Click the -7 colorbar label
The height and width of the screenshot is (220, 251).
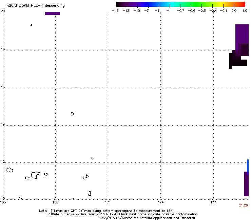click(x=147, y=11)
